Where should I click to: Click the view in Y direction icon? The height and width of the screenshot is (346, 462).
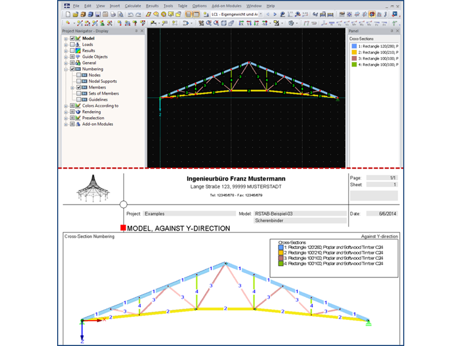coord(249,23)
